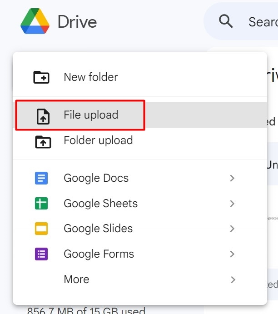The image size is (278, 314).
Task: Expand the Google Docs submenu arrow
Action: tap(232, 178)
